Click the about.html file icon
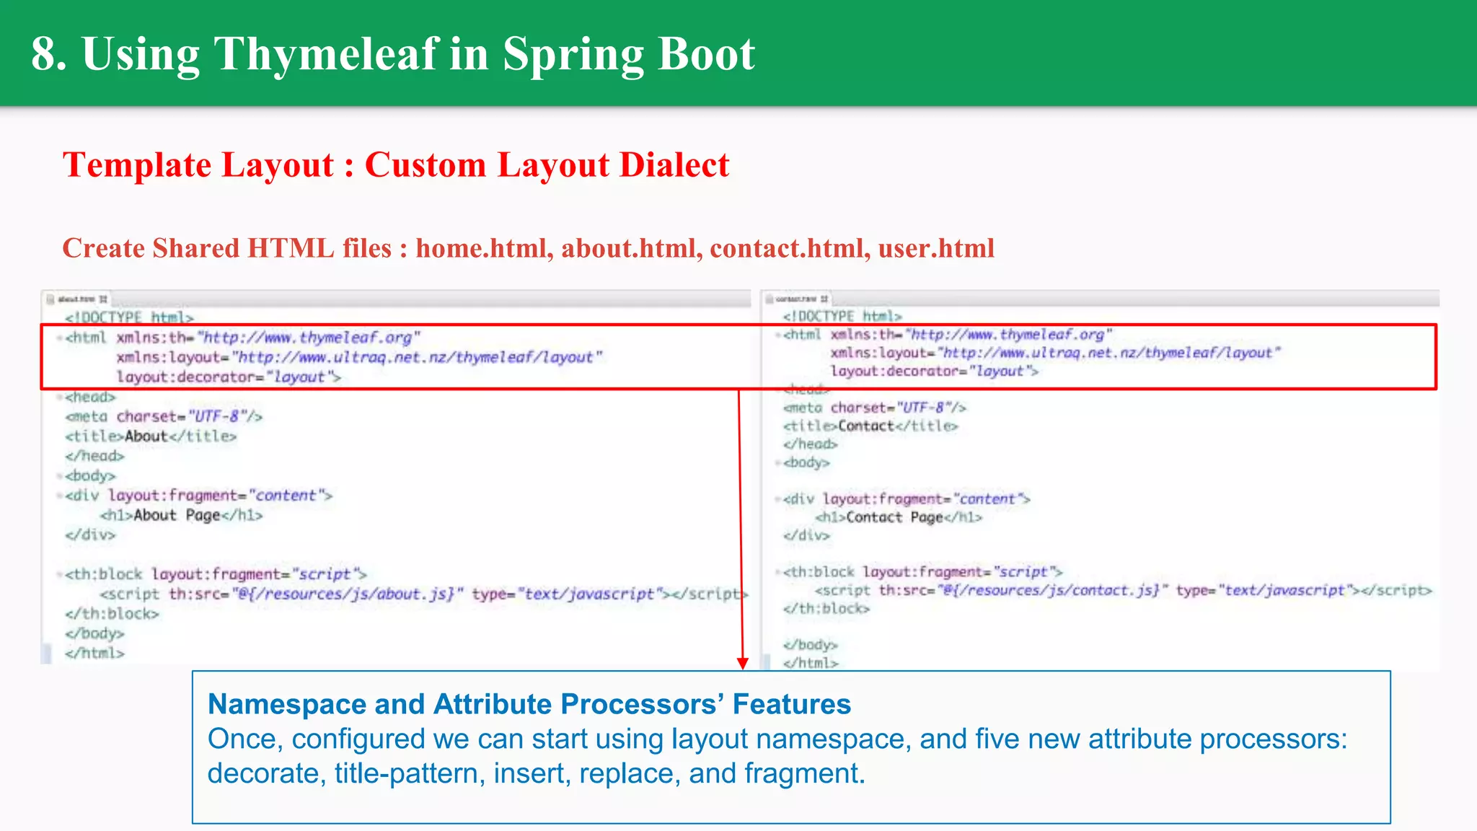 50,299
